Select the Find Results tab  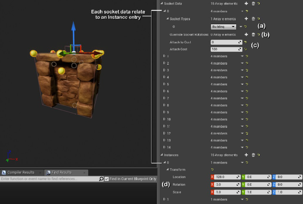[62, 172]
